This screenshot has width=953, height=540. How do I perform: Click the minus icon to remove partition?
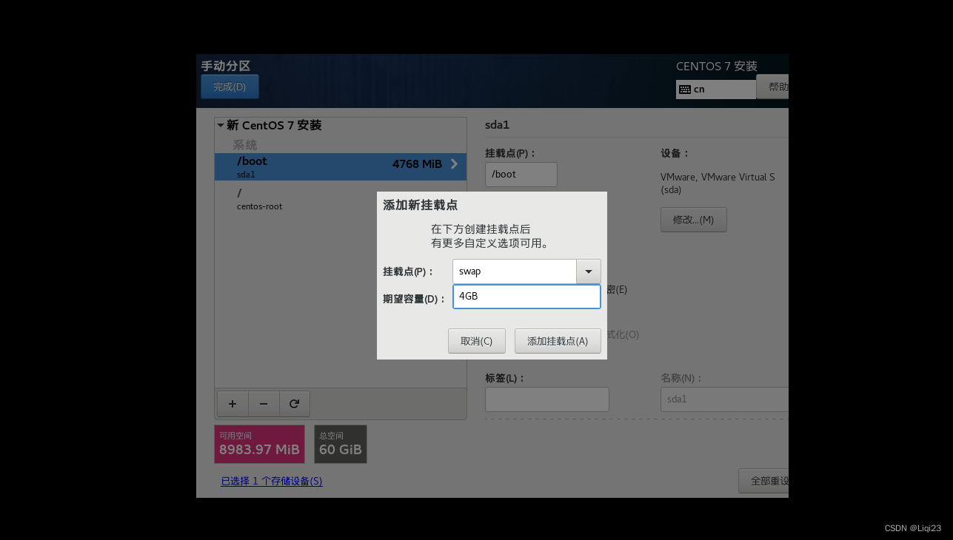(264, 404)
